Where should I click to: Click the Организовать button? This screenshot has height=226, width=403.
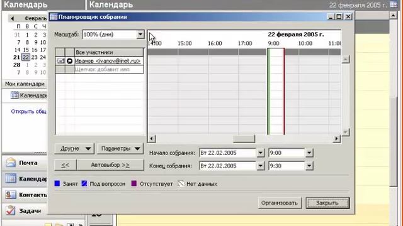280,203
